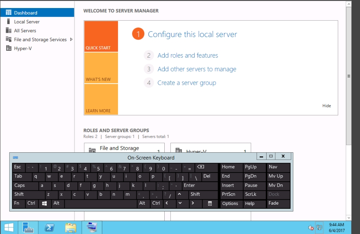Open the WHAT'S NEW tile
Screen dimensions: 360x234
coord(101,68)
